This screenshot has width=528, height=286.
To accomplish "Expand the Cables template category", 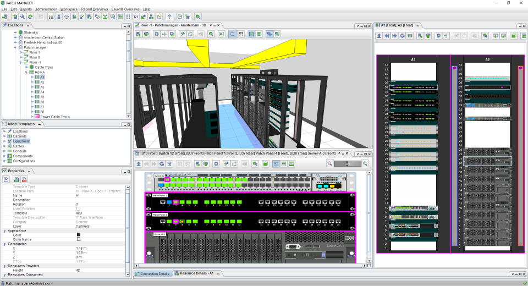I will click(4, 146).
